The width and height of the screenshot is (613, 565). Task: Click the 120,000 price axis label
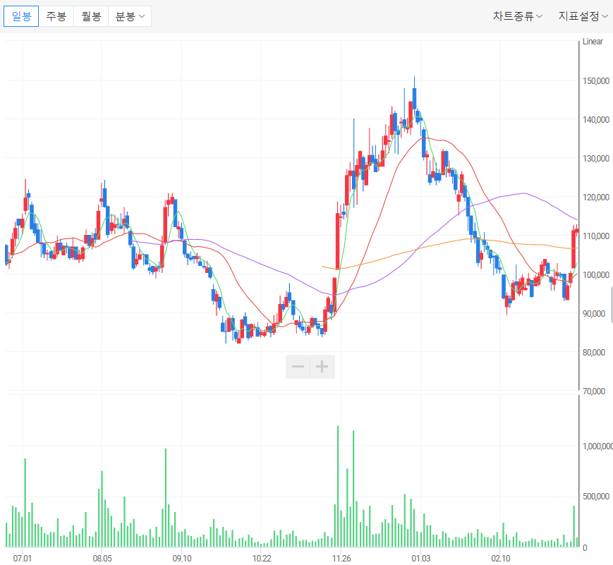pyautogui.click(x=596, y=197)
